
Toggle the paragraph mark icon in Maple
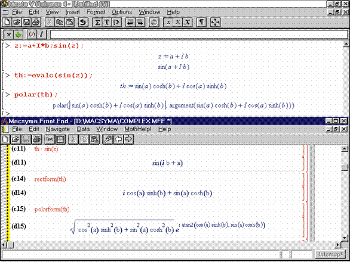coord(201,22)
